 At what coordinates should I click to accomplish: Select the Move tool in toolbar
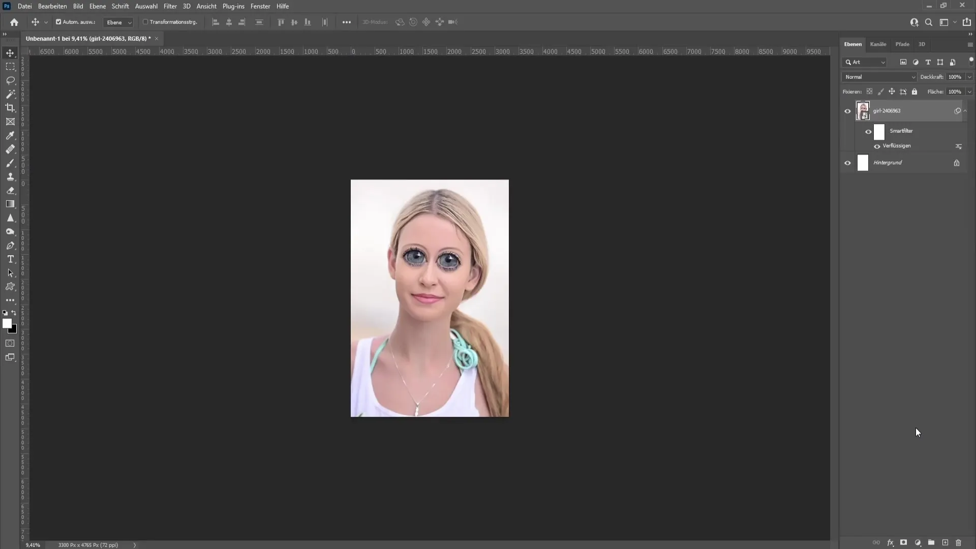[10, 52]
